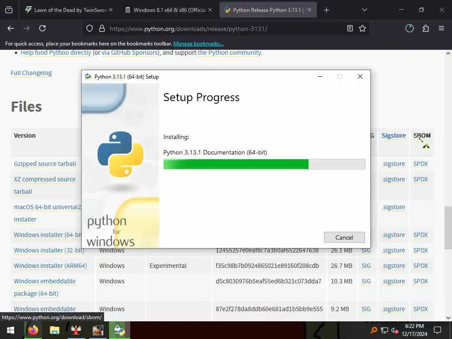Open the Firefox hamburger menu
The height and width of the screenshot is (339, 452).
point(441,28)
